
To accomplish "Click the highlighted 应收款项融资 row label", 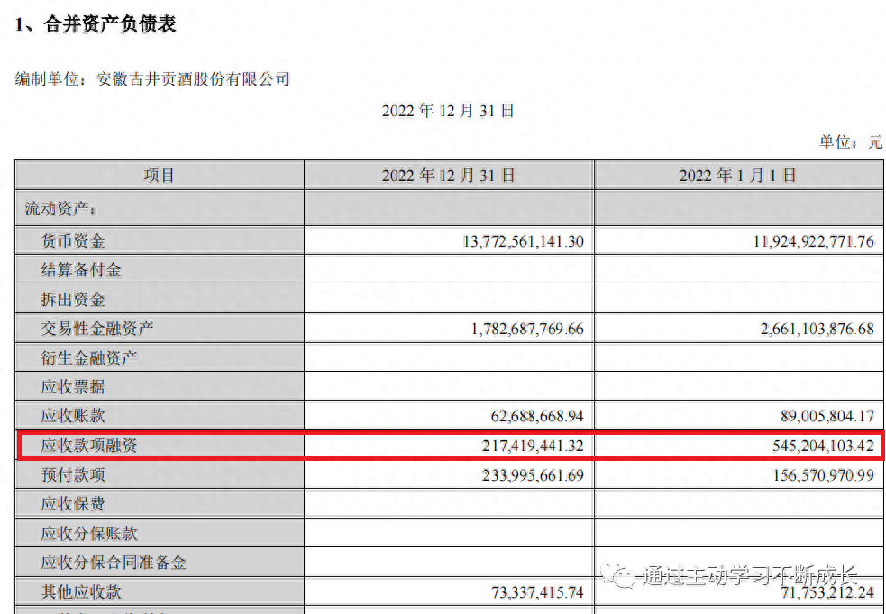I will tap(89, 446).
